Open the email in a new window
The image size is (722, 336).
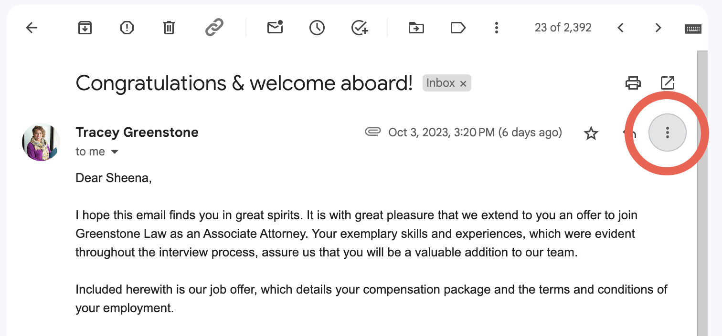[x=667, y=82]
